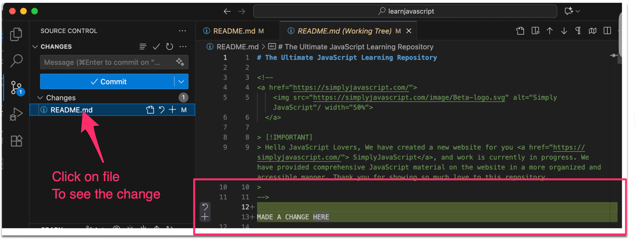
Task: Navigate back with the title bar left arrow
Action: pyautogui.click(x=227, y=11)
